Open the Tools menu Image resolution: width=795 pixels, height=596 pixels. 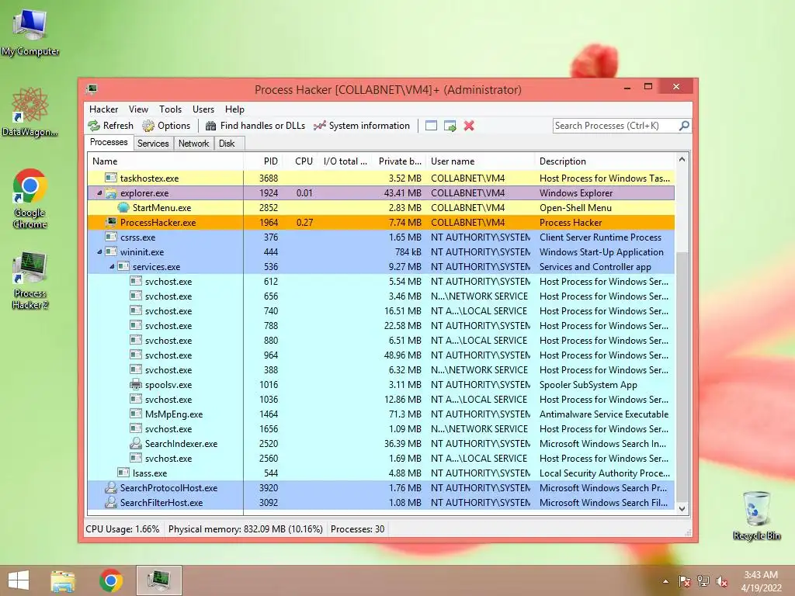pyautogui.click(x=170, y=109)
